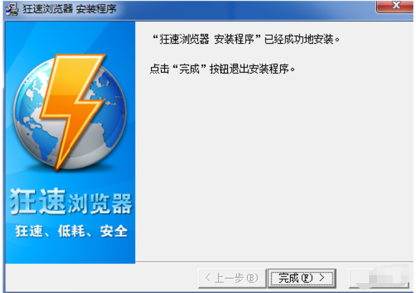
Task: Click the blank gray content area
Action: (274, 164)
